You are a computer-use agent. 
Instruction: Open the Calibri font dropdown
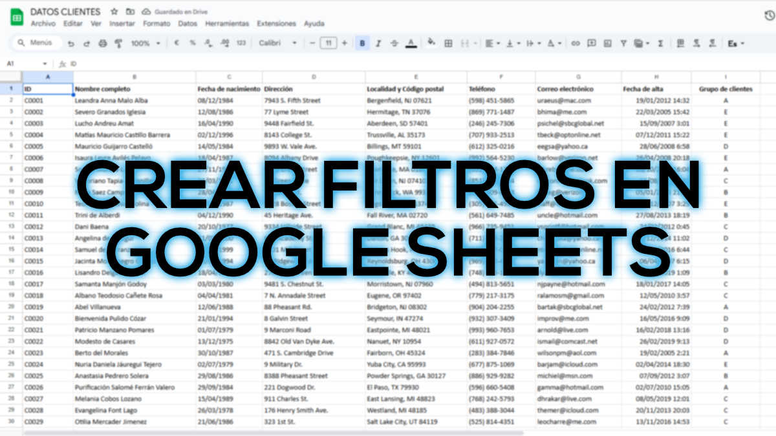point(278,43)
